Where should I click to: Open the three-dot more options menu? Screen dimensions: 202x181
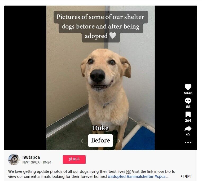click(188, 142)
